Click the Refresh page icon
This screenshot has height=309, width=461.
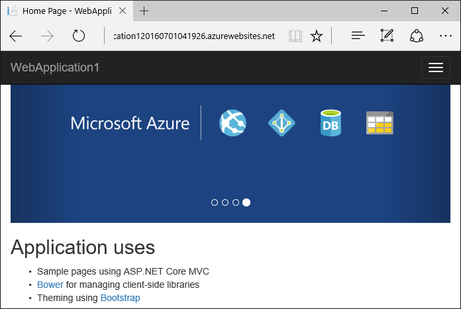(x=79, y=36)
